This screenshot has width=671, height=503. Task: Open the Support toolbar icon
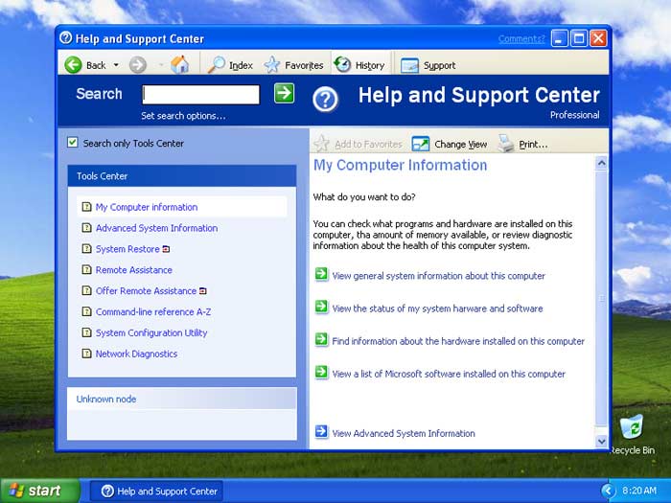coord(409,65)
